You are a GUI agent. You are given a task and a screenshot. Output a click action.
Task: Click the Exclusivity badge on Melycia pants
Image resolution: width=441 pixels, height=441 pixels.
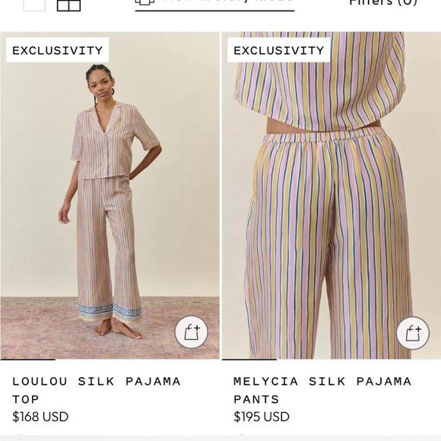(x=279, y=50)
